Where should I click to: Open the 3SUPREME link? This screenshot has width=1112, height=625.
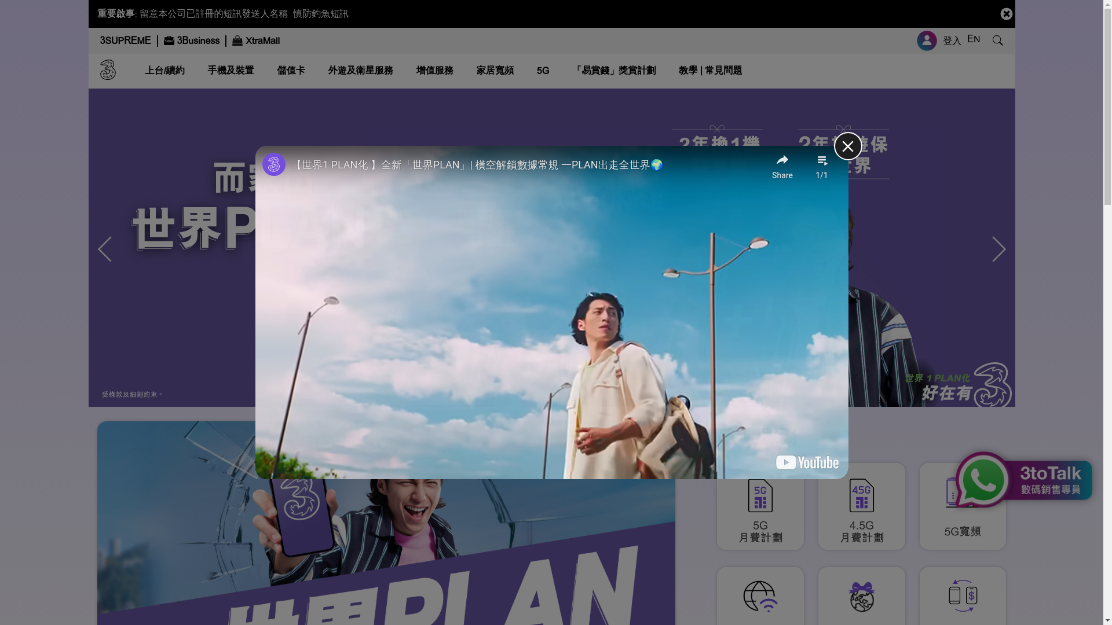125,41
